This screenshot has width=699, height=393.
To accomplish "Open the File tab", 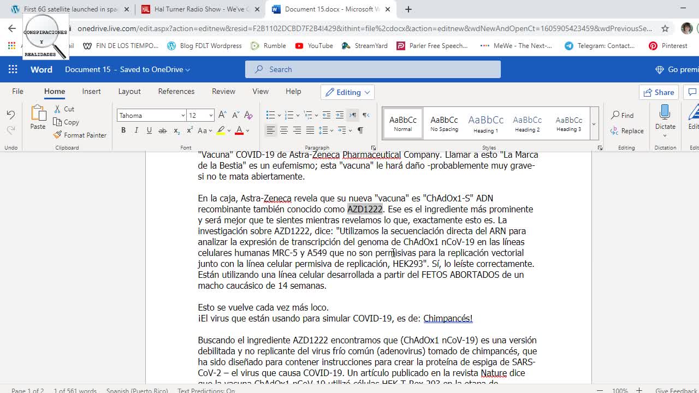I will pyautogui.click(x=17, y=92).
